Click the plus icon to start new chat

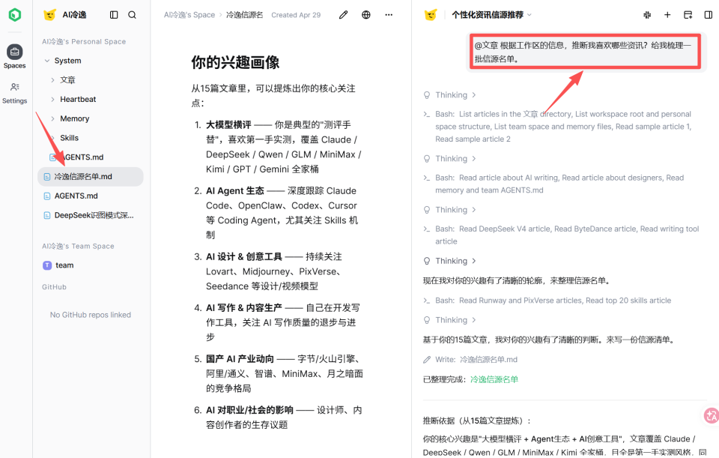point(667,15)
